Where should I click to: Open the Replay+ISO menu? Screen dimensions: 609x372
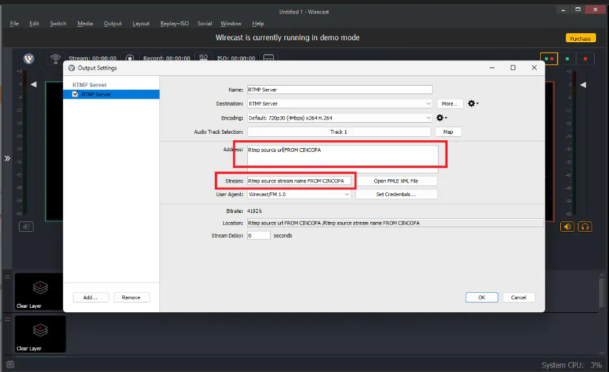(174, 23)
